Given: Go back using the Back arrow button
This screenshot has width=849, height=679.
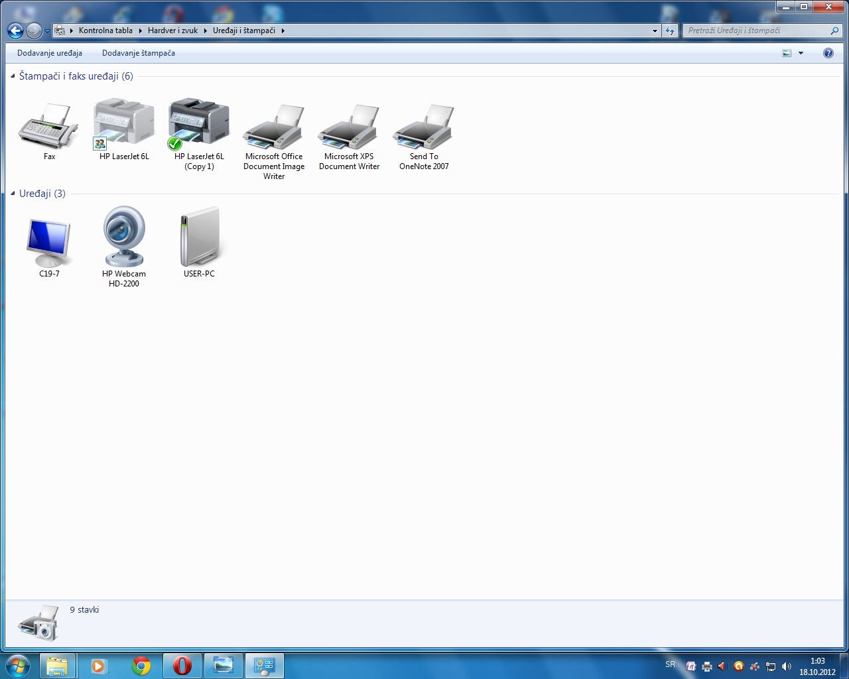Looking at the screenshot, I should (15, 31).
